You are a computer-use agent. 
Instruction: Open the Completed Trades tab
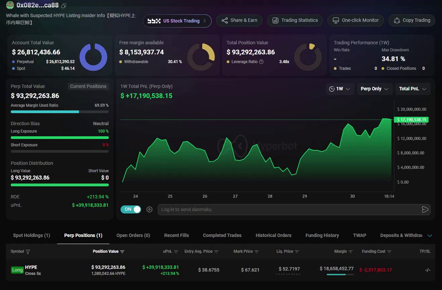[x=222, y=235]
